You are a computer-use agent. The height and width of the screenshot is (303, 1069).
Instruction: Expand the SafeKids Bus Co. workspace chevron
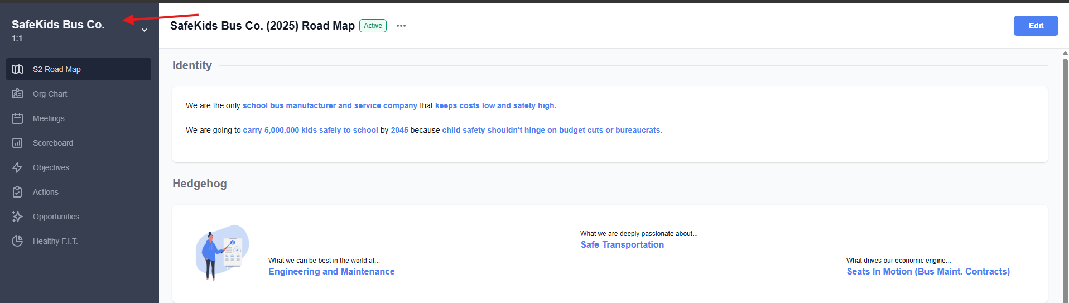pyautogui.click(x=145, y=30)
